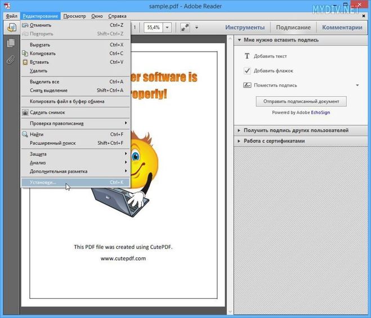Open the 'Поместить подпись' dropdown arrow

[x=357, y=85]
